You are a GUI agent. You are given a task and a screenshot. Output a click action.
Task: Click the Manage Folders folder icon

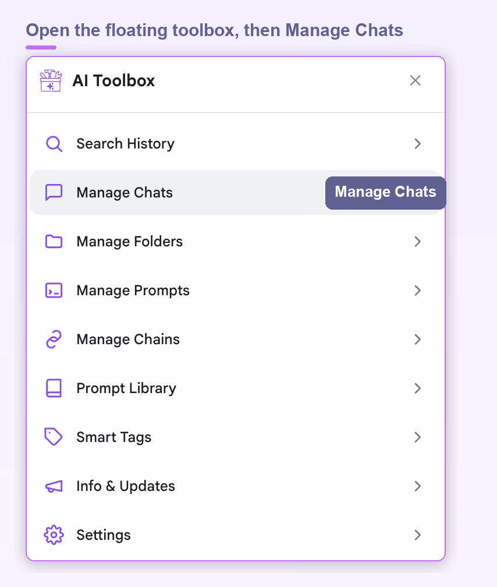54,242
